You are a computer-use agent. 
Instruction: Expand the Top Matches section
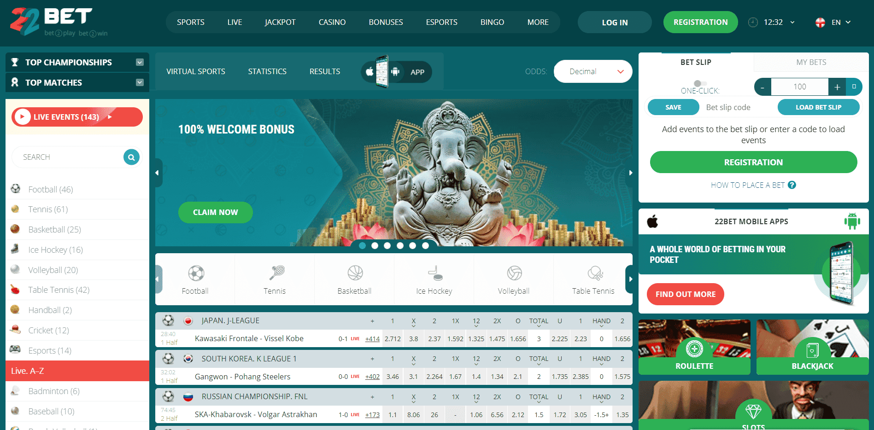click(x=140, y=82)
